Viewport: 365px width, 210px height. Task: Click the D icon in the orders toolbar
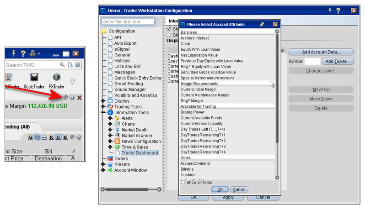(59, 137)
